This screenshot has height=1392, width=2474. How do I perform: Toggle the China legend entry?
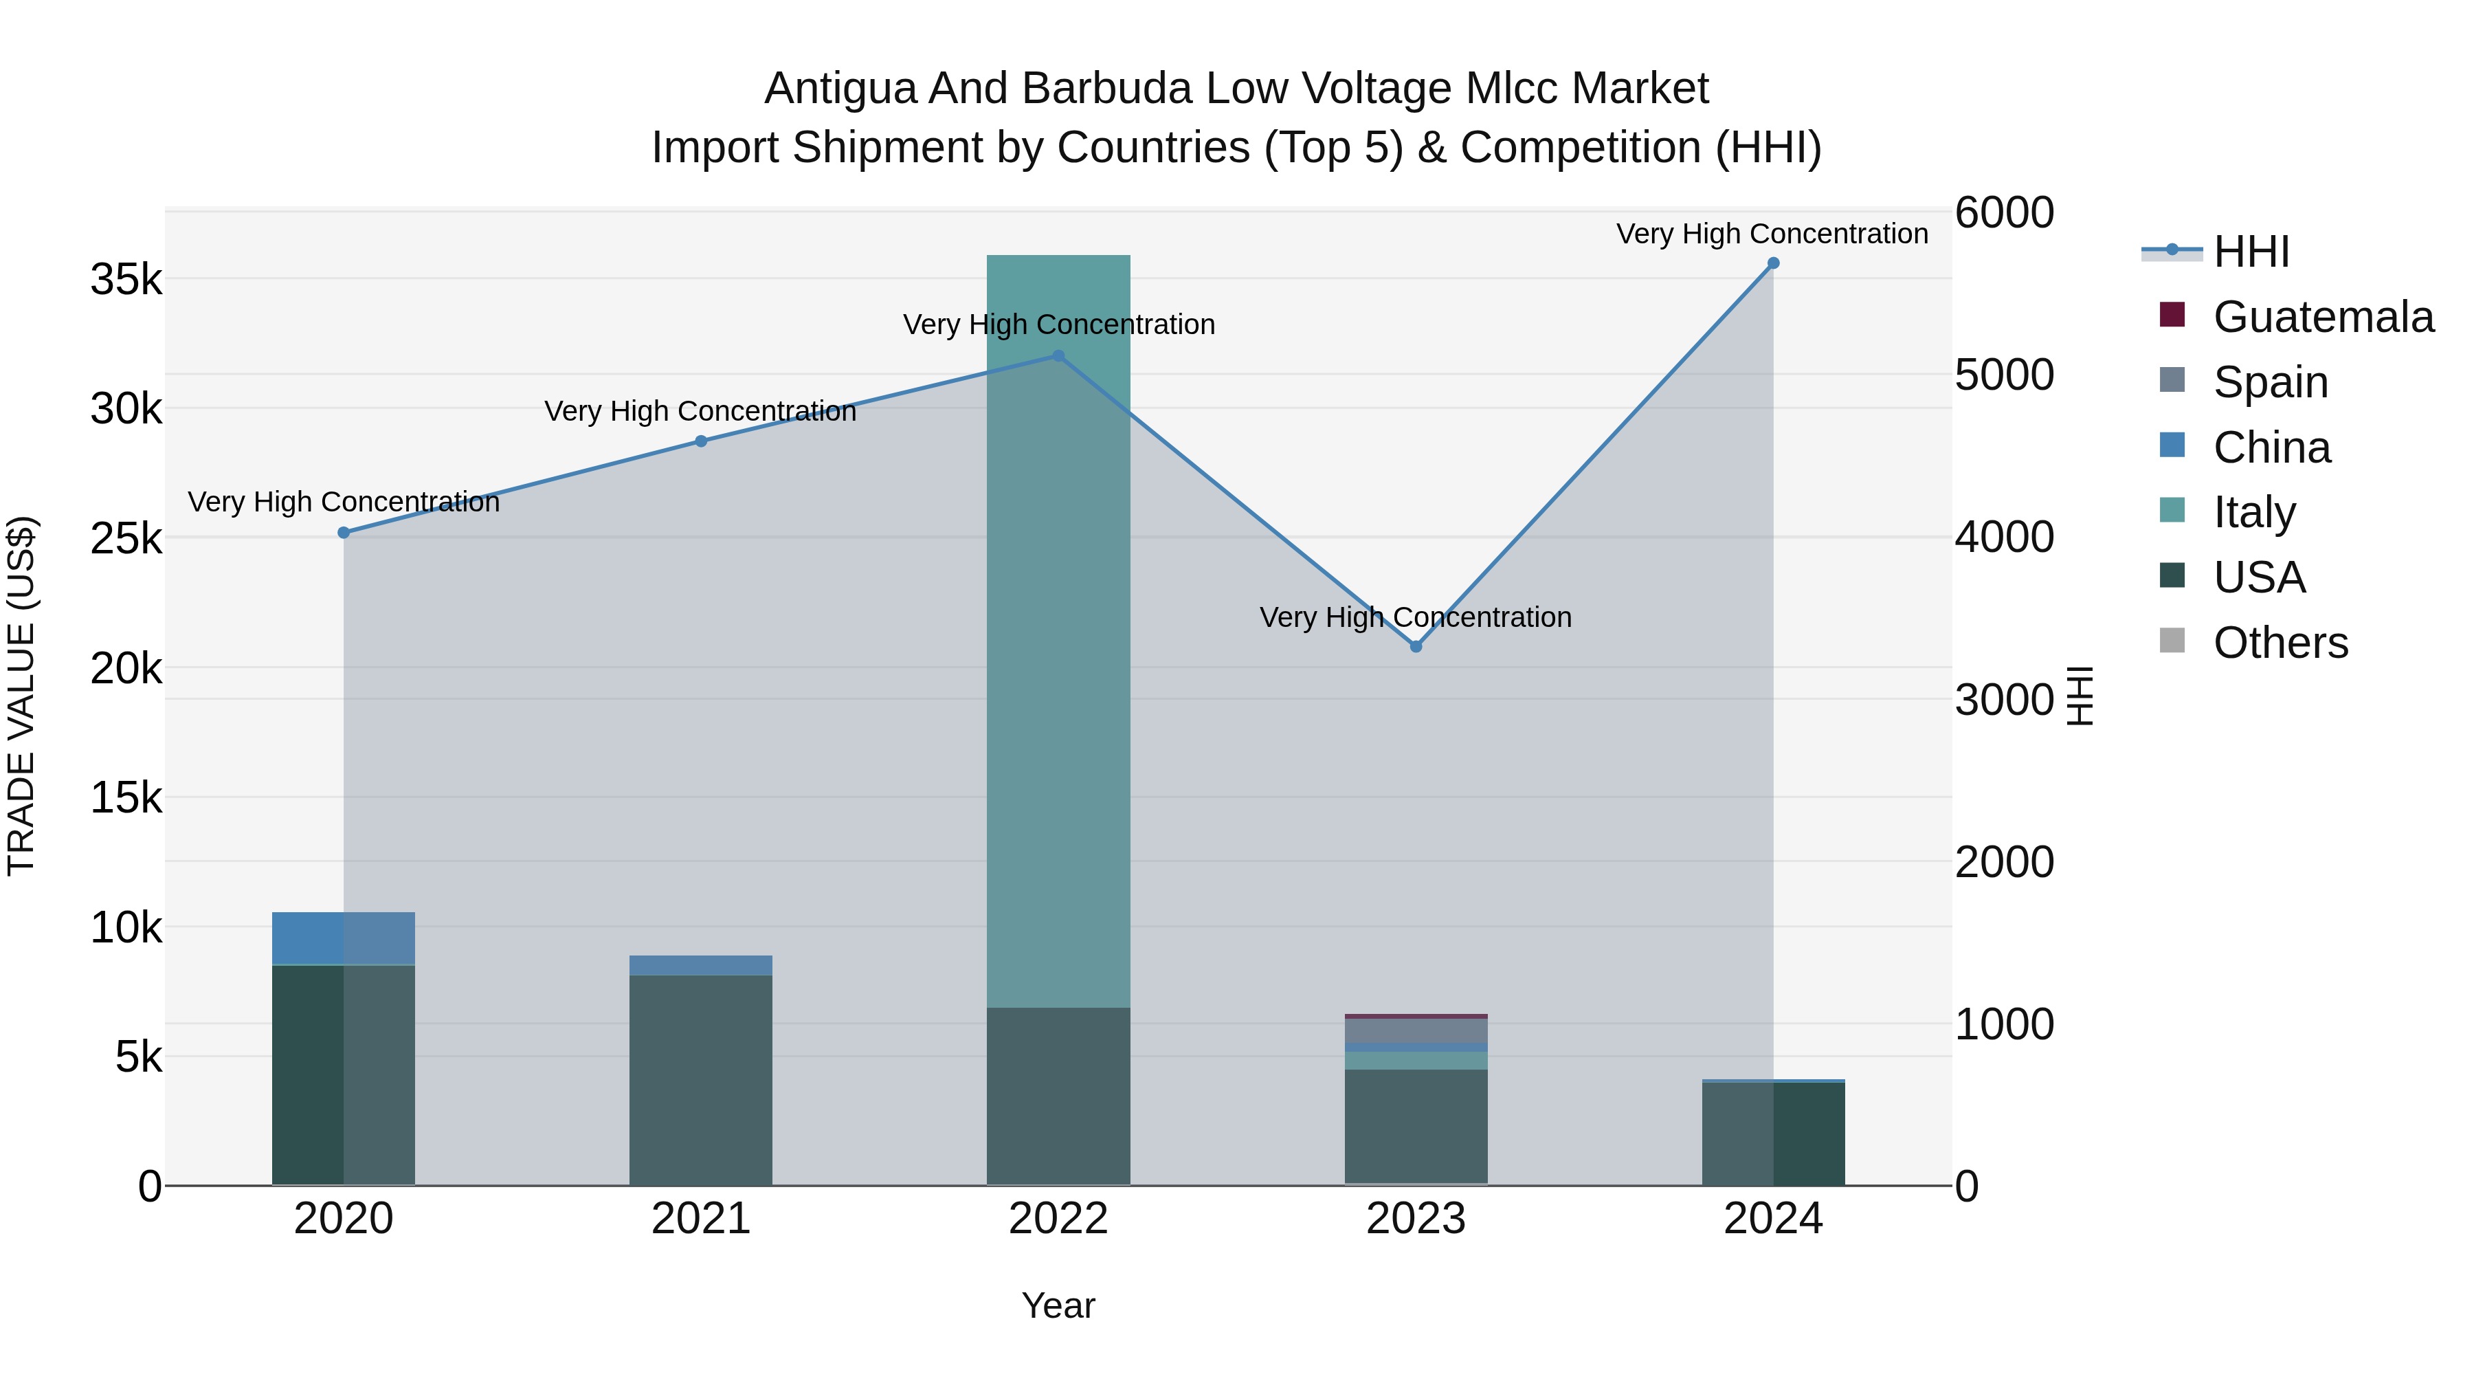(x=2244, y=448)
